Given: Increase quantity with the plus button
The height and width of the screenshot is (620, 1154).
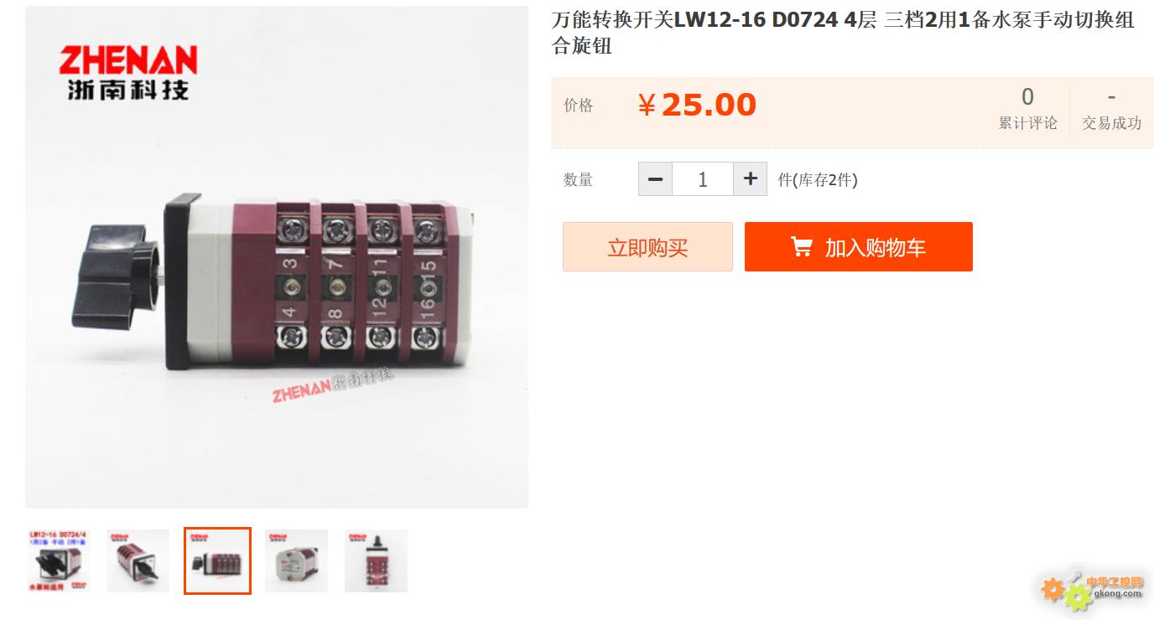Looking at the screenshot, I should pos(751,178).
